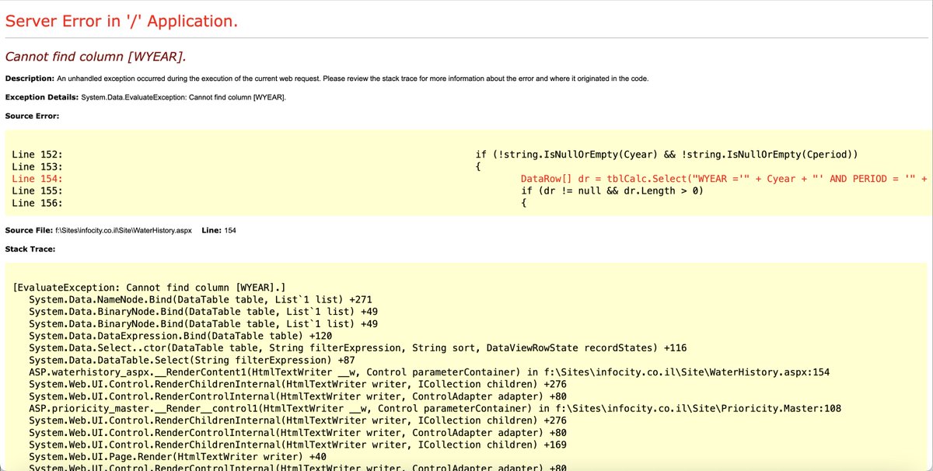Click the "Line 152:" label
Image resolution: width=933 pixels, height=471 pixels.
[x=37, y=155]
